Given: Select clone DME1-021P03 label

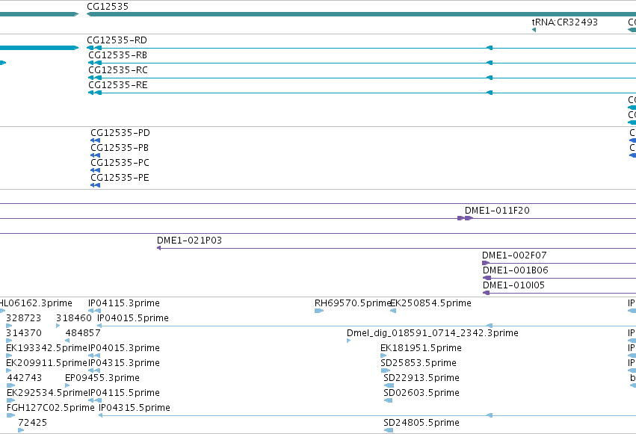Looking at the screenshot, I should [x=189, y=241].
